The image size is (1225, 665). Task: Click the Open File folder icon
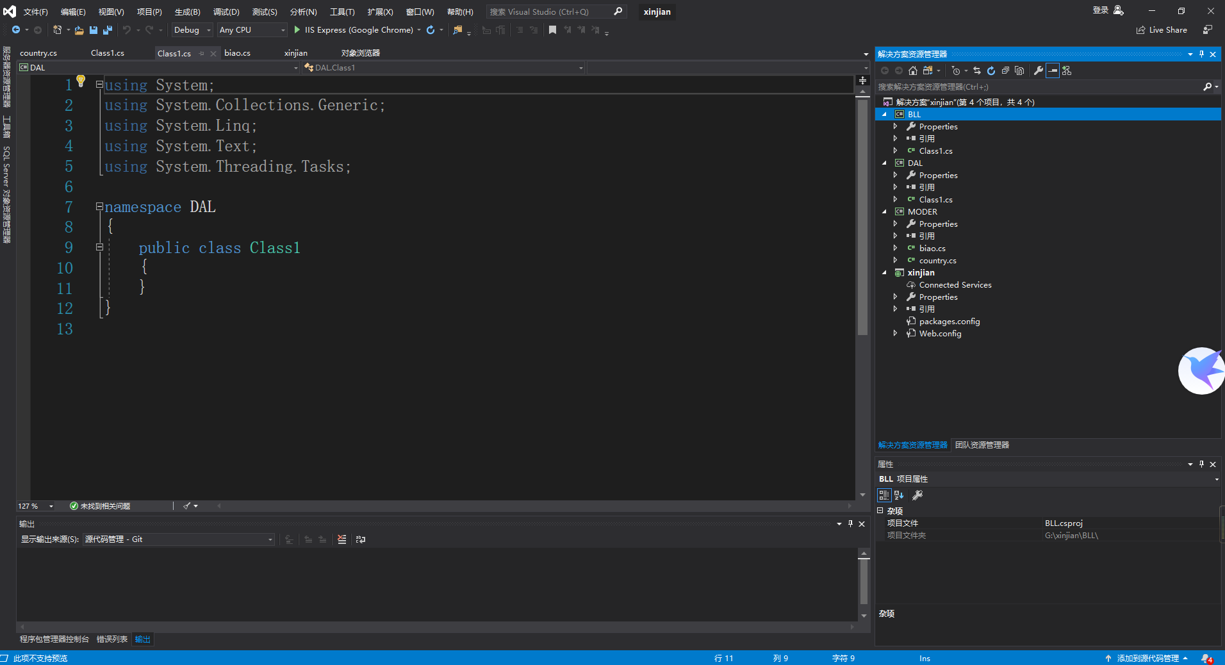79,30
